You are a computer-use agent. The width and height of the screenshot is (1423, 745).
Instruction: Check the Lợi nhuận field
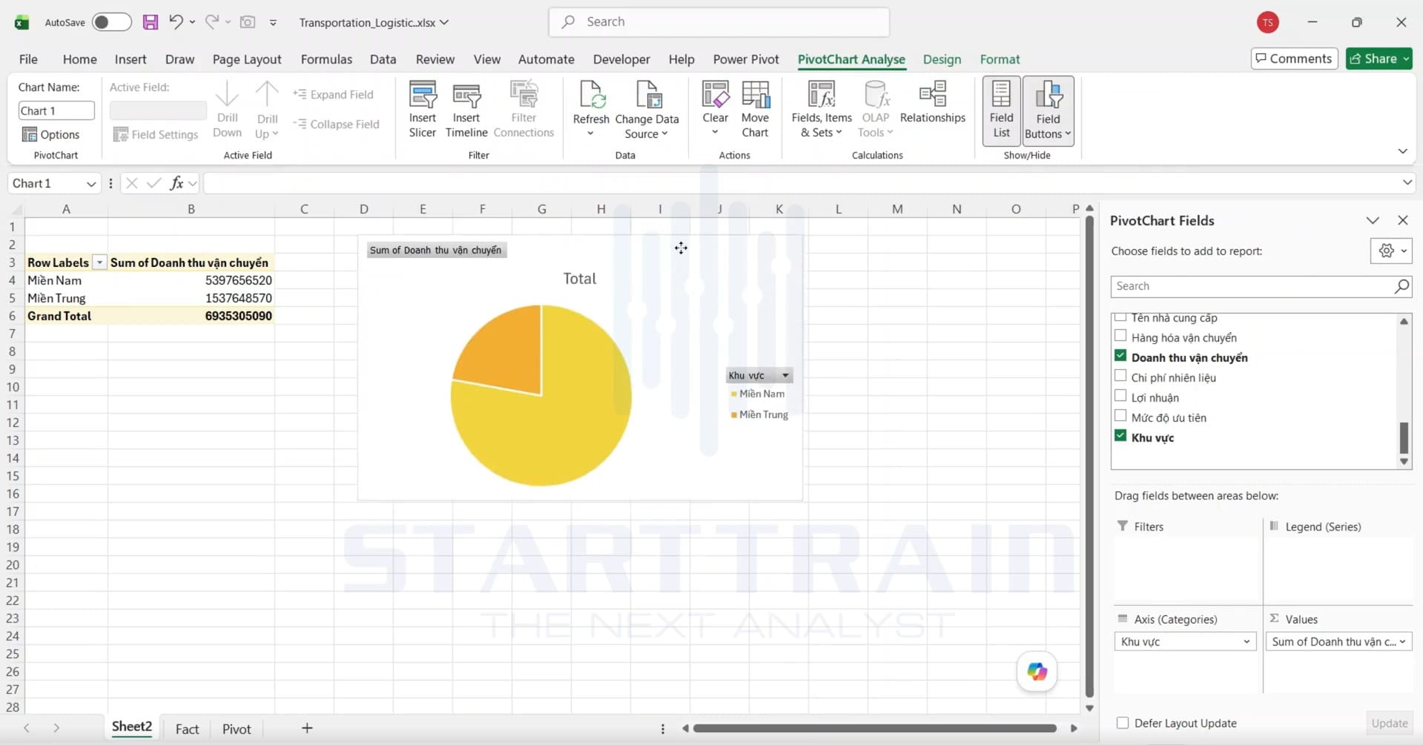pyautogui.click(x=1120, y=397)
